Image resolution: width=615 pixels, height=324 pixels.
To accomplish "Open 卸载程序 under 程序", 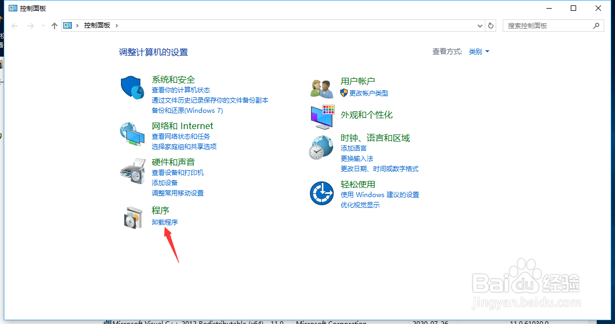I will click(x=165, y=221).
